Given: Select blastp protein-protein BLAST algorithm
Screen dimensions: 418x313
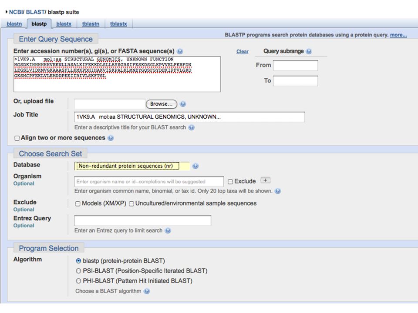Looking at the screenshot, I should 78,261.
